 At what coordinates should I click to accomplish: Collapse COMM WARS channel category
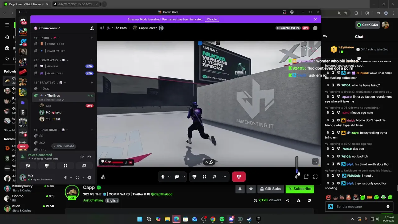click(x=52, y=60)
